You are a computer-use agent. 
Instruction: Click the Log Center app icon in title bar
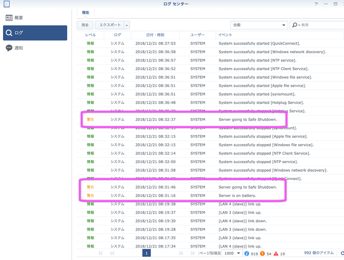[x=6, y=4]
